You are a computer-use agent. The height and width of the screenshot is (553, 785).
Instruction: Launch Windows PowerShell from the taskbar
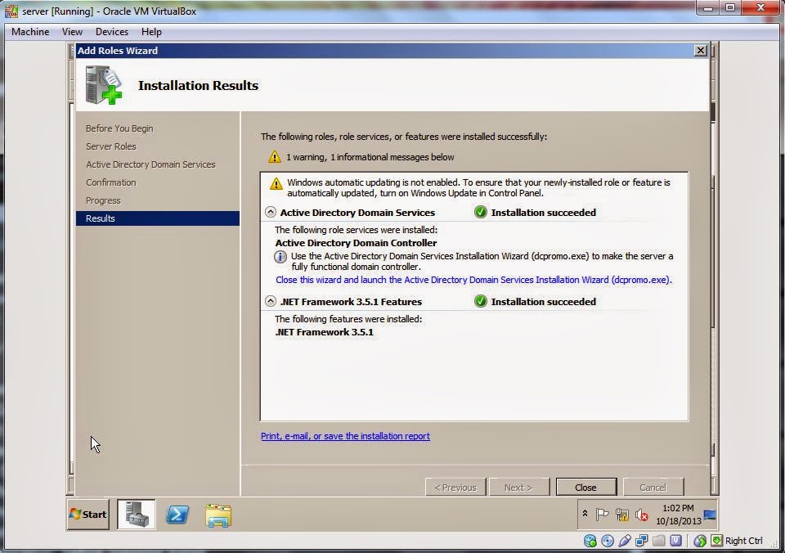[x=177, y=515]
